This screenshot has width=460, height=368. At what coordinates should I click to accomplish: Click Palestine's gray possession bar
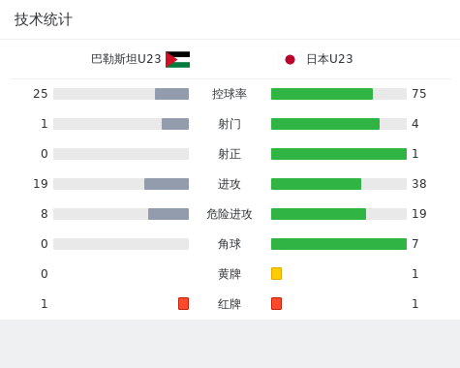171,94
